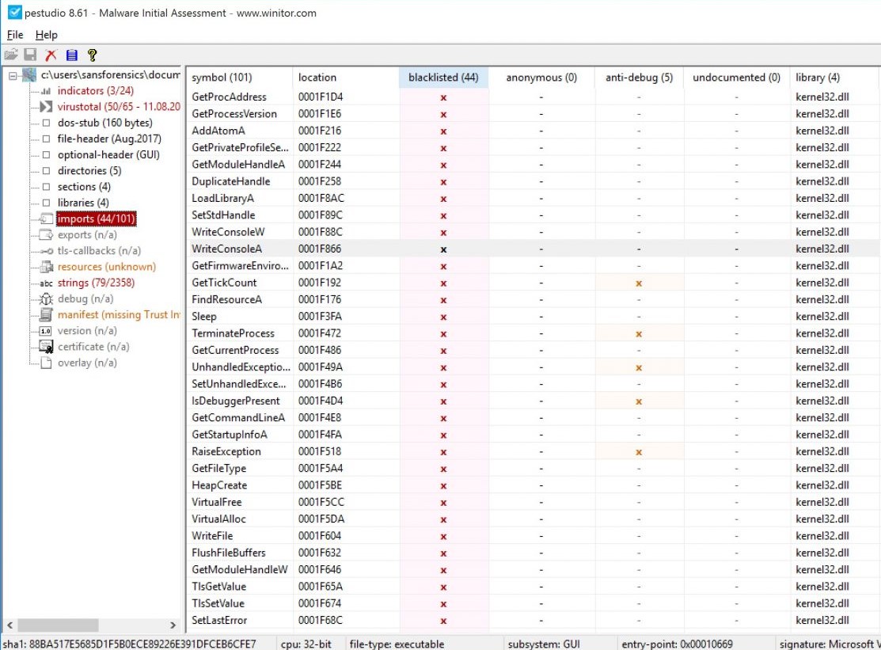
Task: Click the yellow question mark help icon
Action: 92,55
